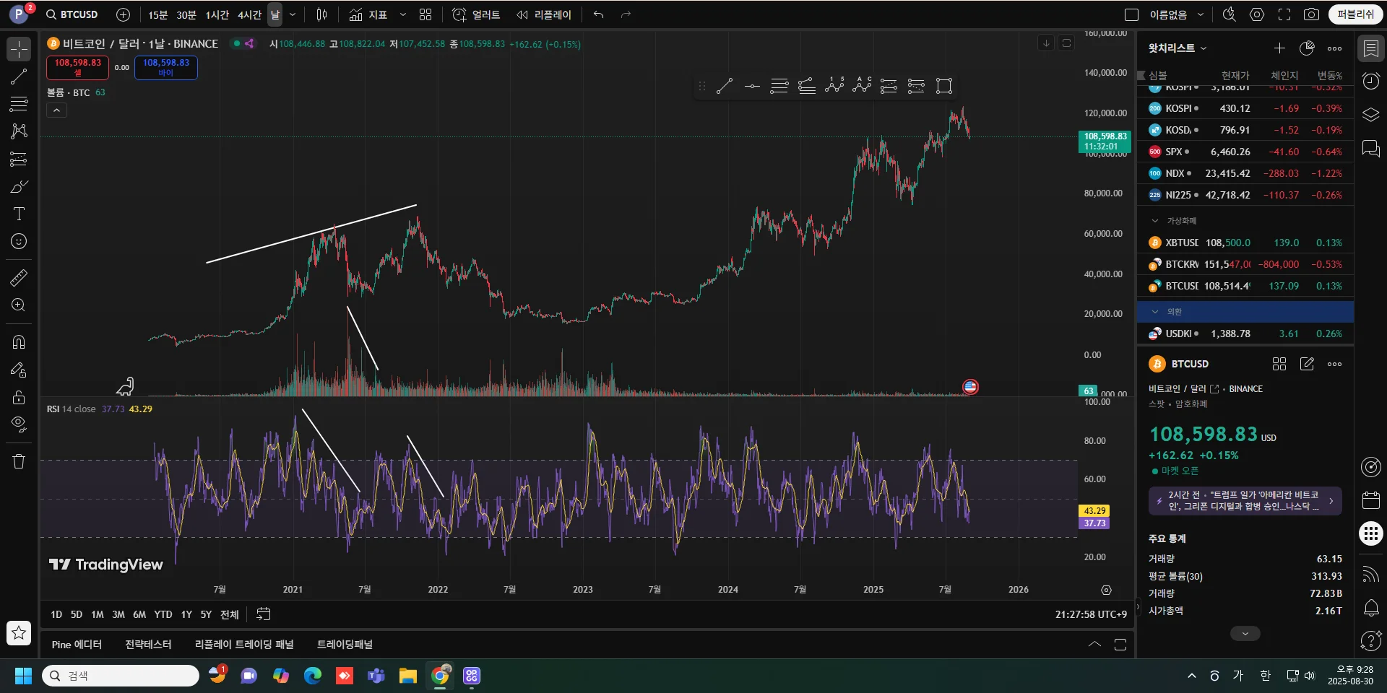
Task: Switch to the 15분 timeframe
Action: click(x=157, y=14)
